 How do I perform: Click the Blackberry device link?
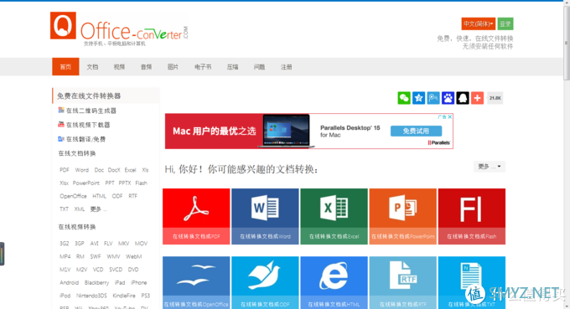click(x=96, y=282)
